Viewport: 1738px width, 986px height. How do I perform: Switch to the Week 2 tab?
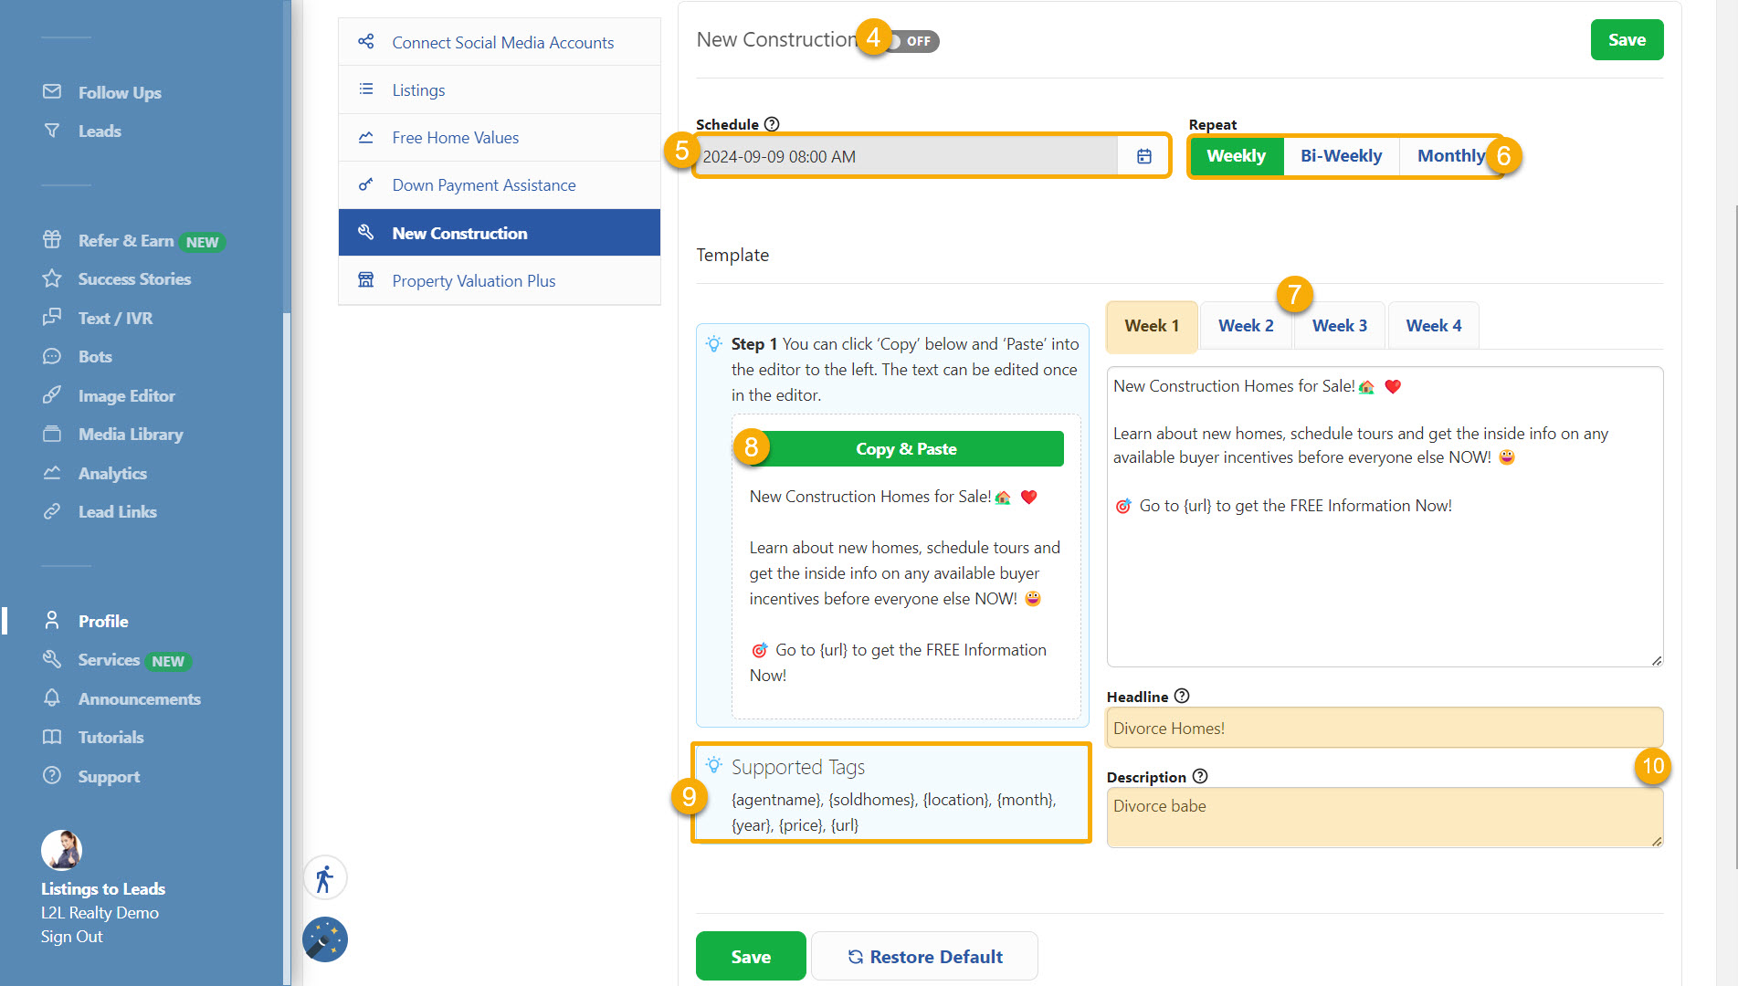click(x=1246, y=326)
